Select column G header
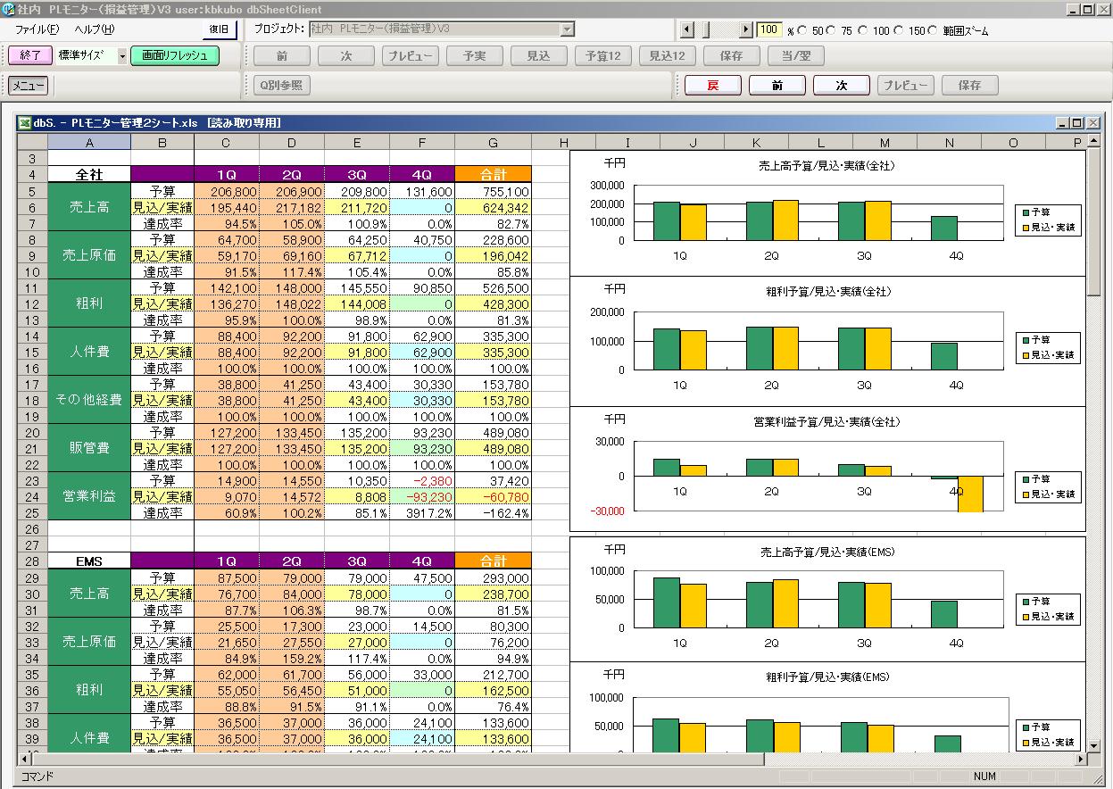The image size is (1113, 789). tap(494, 143)
